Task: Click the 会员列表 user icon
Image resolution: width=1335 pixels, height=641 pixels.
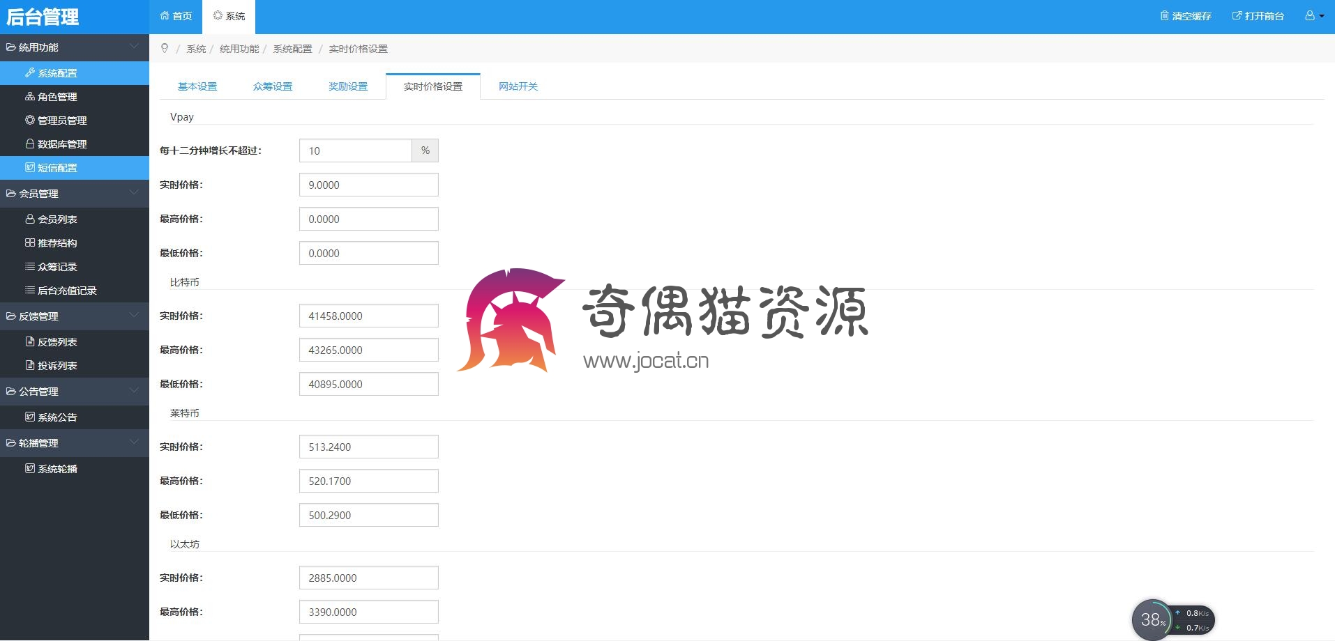Action: [x=30, y=219]
